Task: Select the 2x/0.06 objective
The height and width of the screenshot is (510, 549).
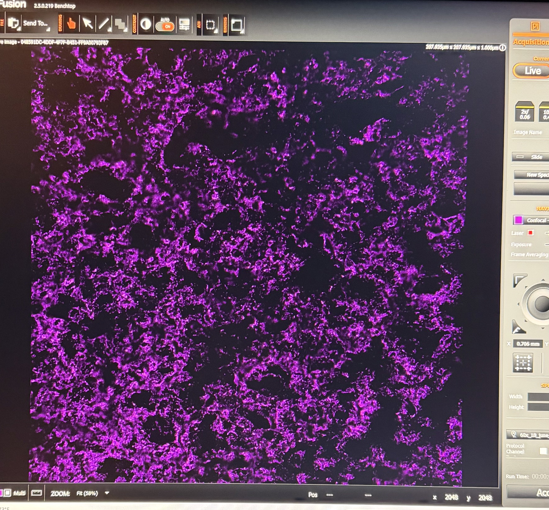Action: (x=524, y=111)
